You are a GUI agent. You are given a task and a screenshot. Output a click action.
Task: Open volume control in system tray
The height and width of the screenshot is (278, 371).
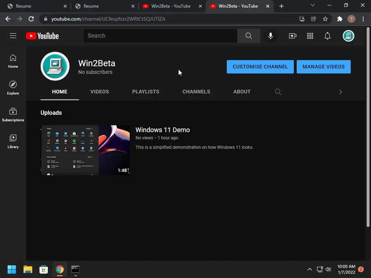point(328,269)
